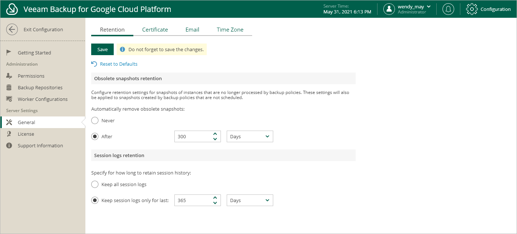Screen dimensions: 517x234
Task: Select Keep session logs only for last
Action: point(95,200)
